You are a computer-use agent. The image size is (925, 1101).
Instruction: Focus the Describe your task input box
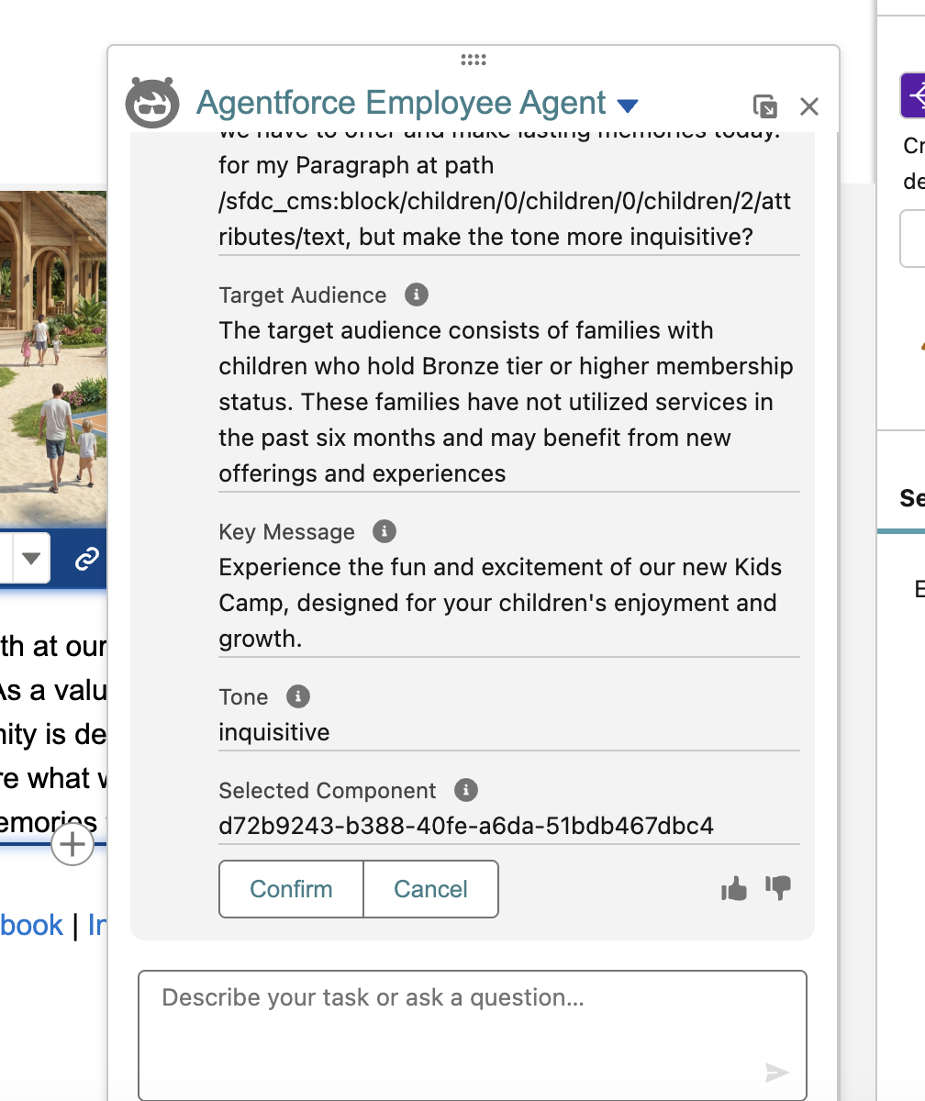[x=473, y=1035]
